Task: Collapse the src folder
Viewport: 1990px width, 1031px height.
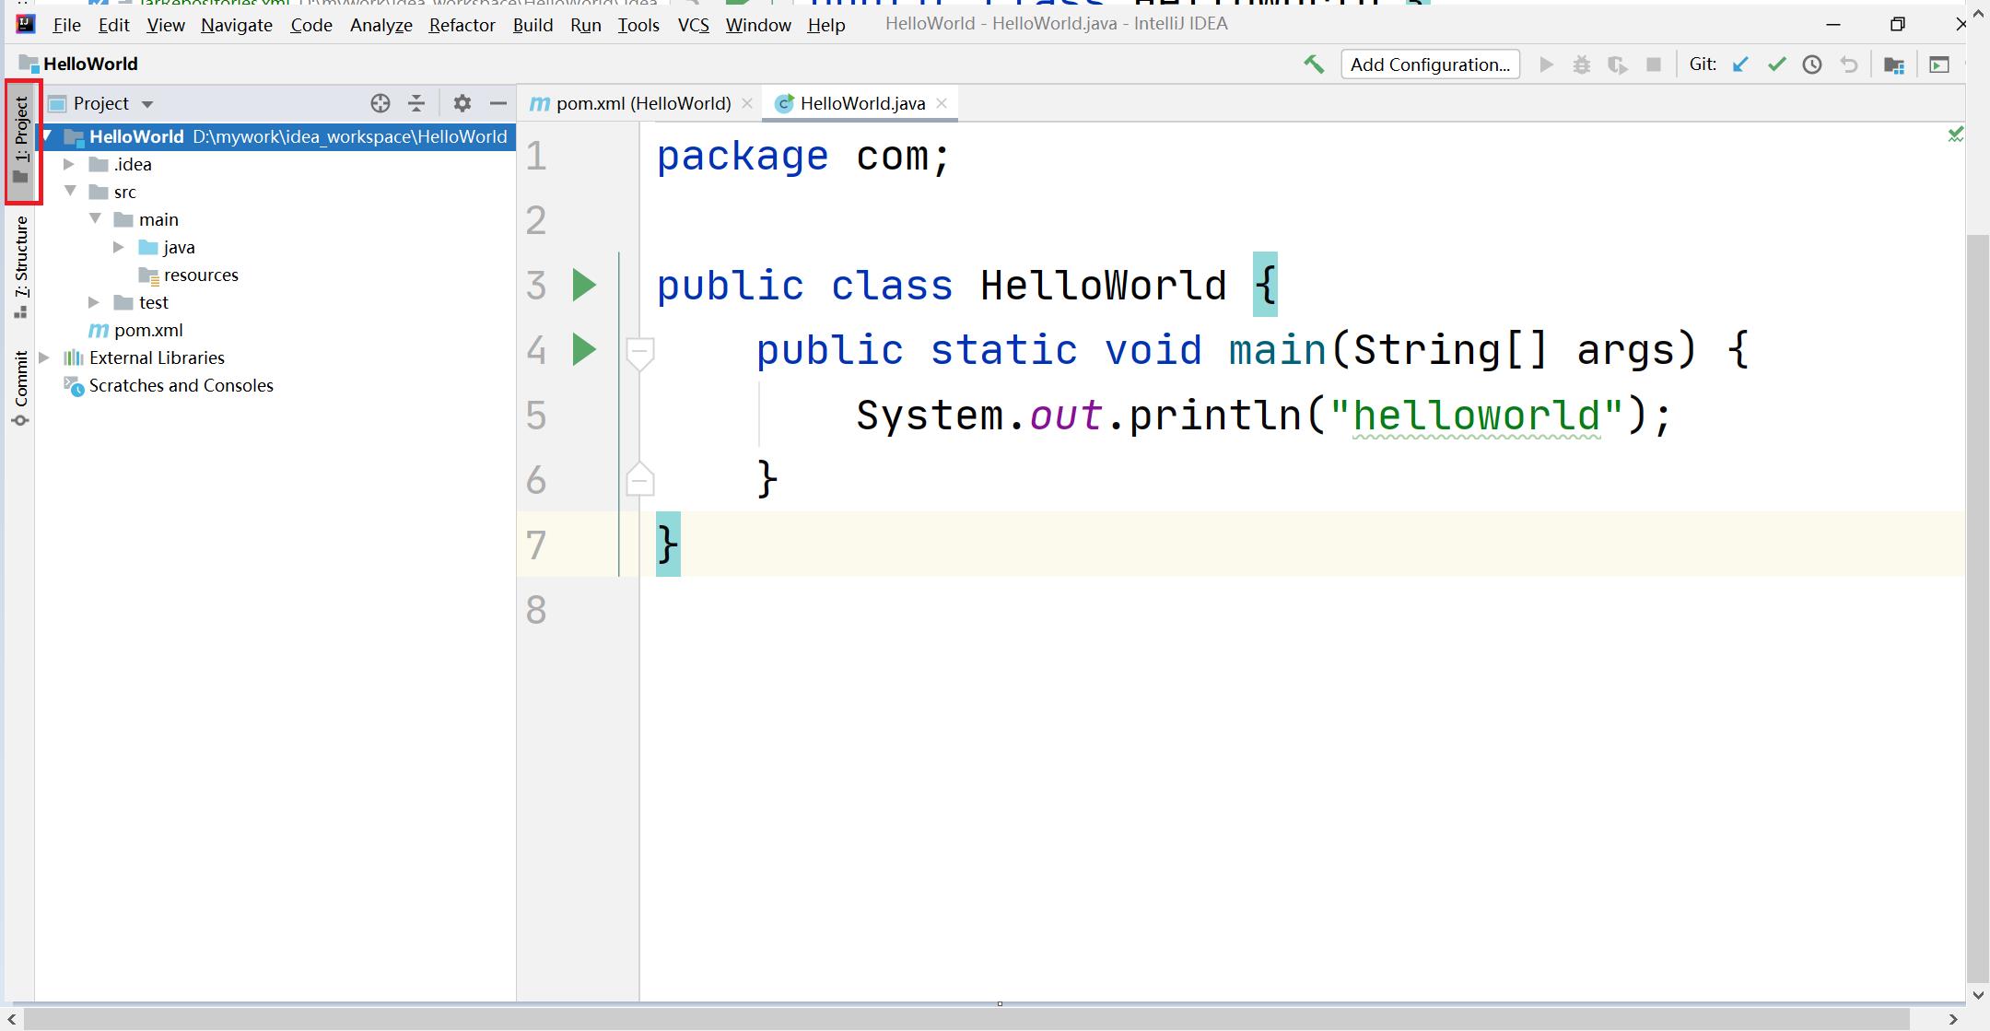Action: (70, 192)
